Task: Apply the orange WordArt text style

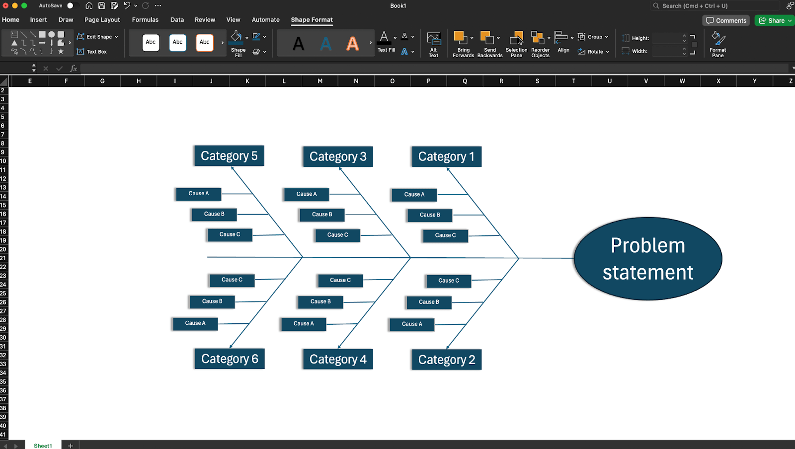Action: 352,43
